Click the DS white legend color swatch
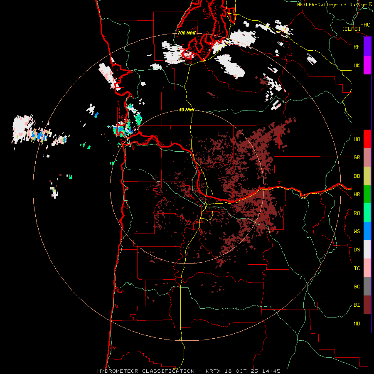The height and width of the screenshot is (374, 374). [x=367, y=249]
